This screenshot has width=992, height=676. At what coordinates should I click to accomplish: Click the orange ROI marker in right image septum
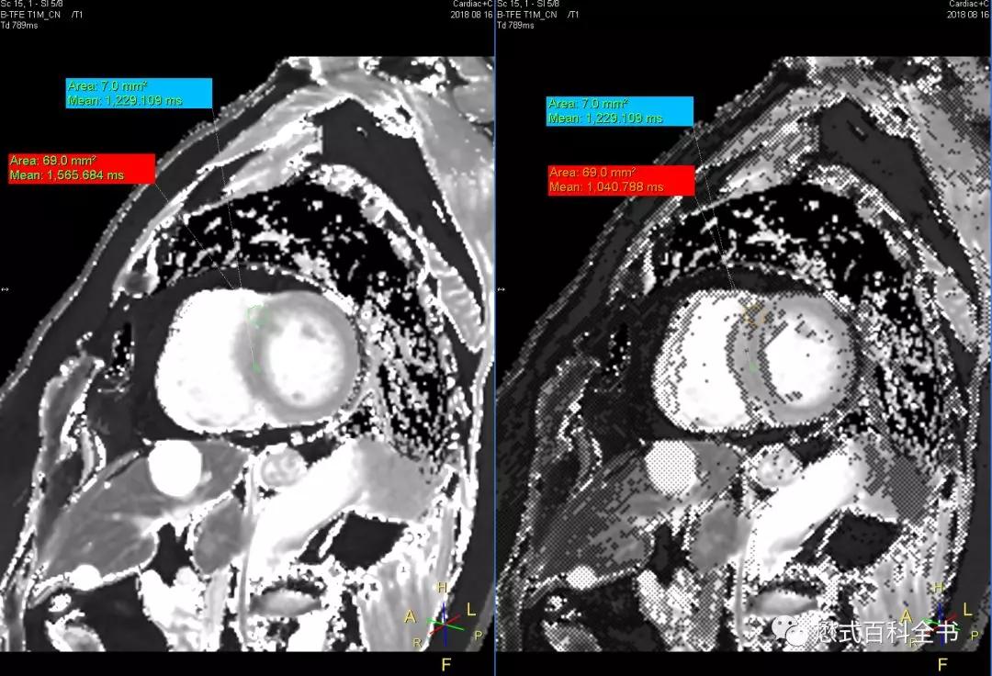(752, 314)
